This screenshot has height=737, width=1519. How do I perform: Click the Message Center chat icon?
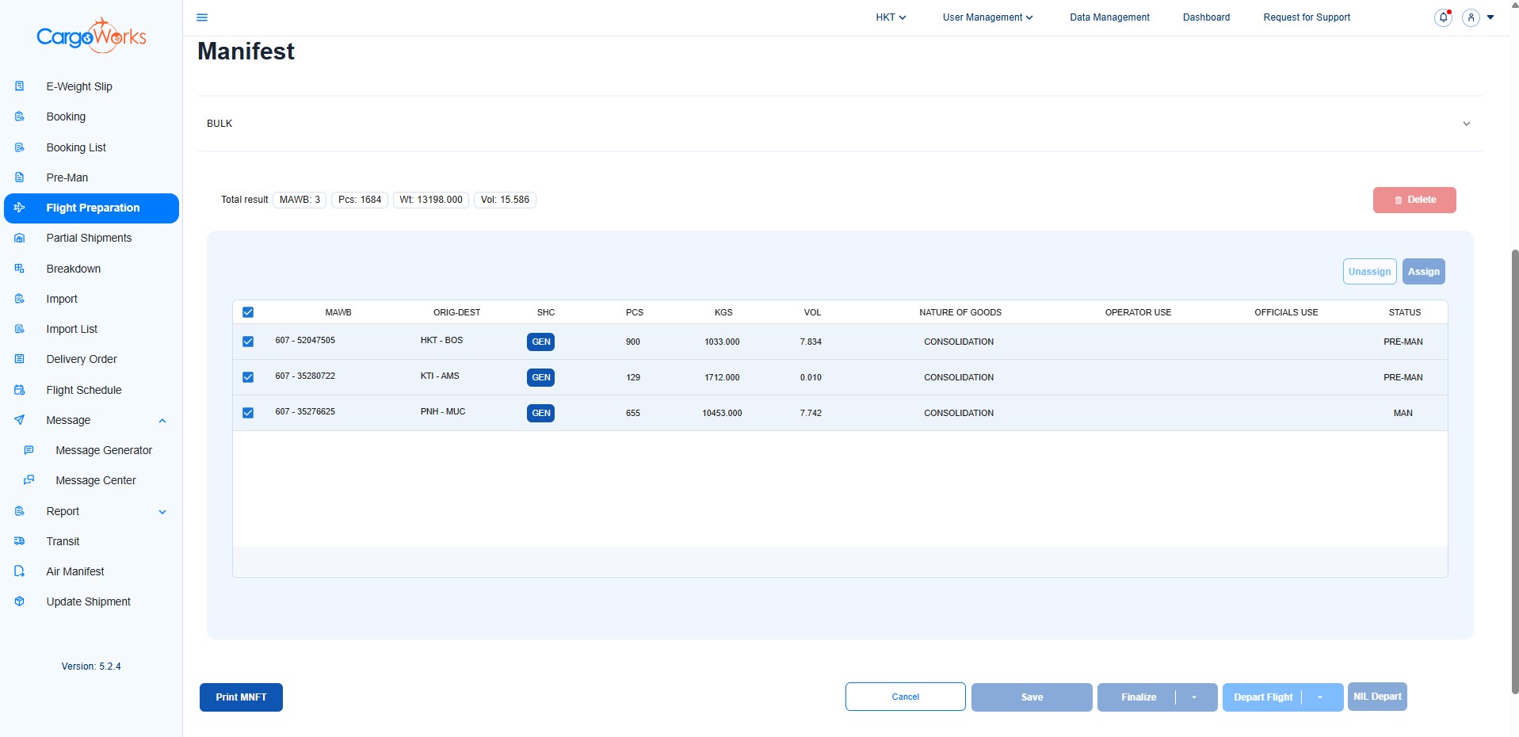pyautogui.click(x=29, y=480)
